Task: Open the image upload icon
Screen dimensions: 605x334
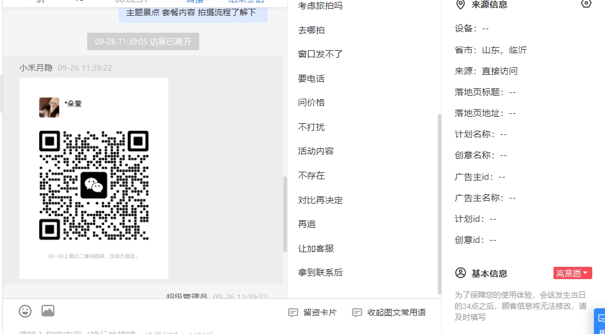Action: point(48,311)
